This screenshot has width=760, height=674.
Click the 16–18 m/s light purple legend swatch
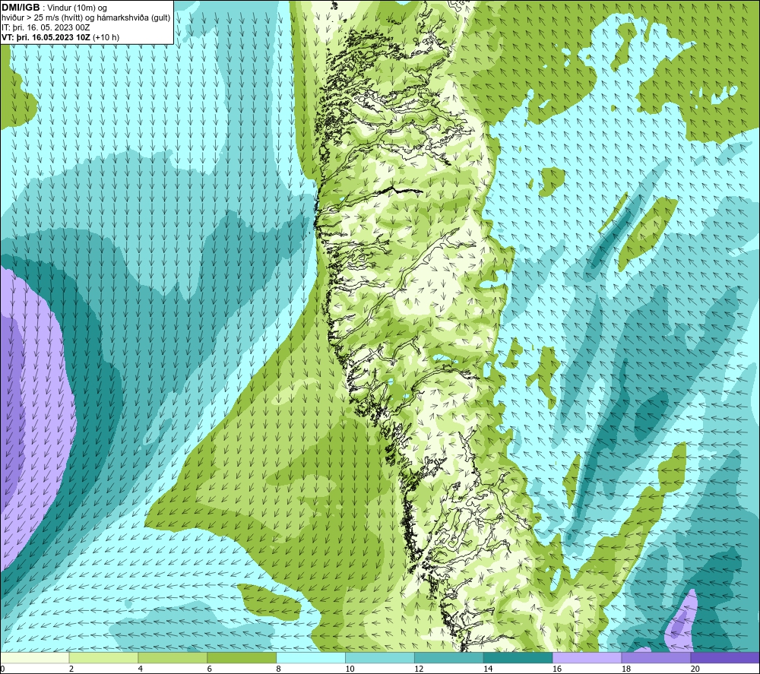(x=587, y=658)
